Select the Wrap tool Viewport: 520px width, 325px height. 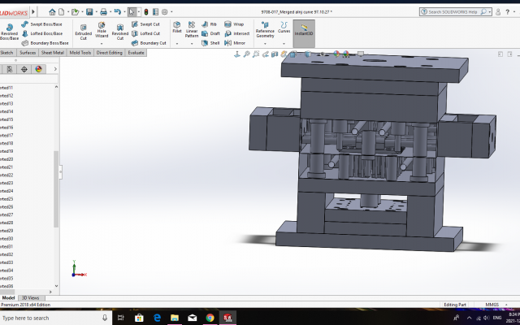coord(234,24)
